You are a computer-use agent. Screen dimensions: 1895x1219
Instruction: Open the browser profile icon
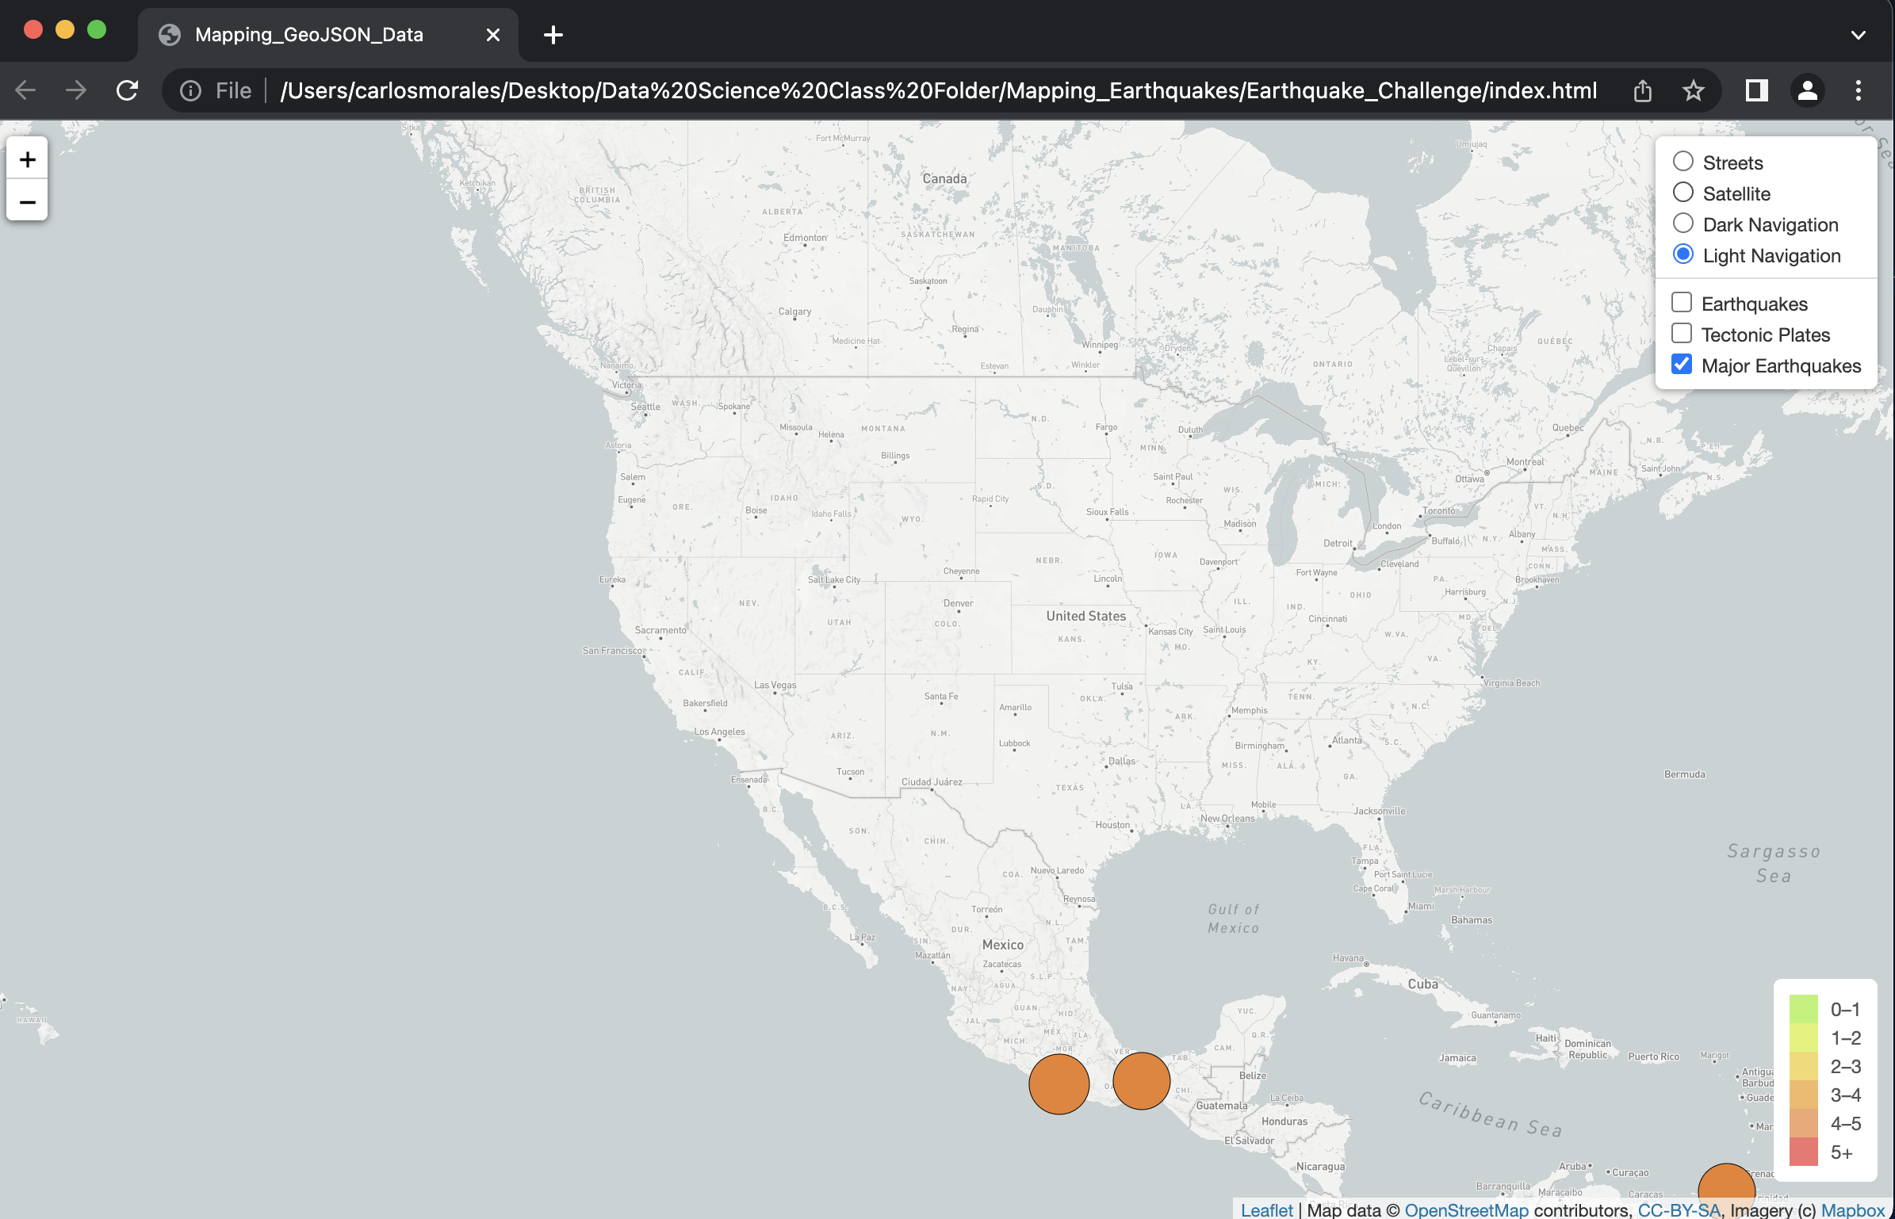[1807, 90]
